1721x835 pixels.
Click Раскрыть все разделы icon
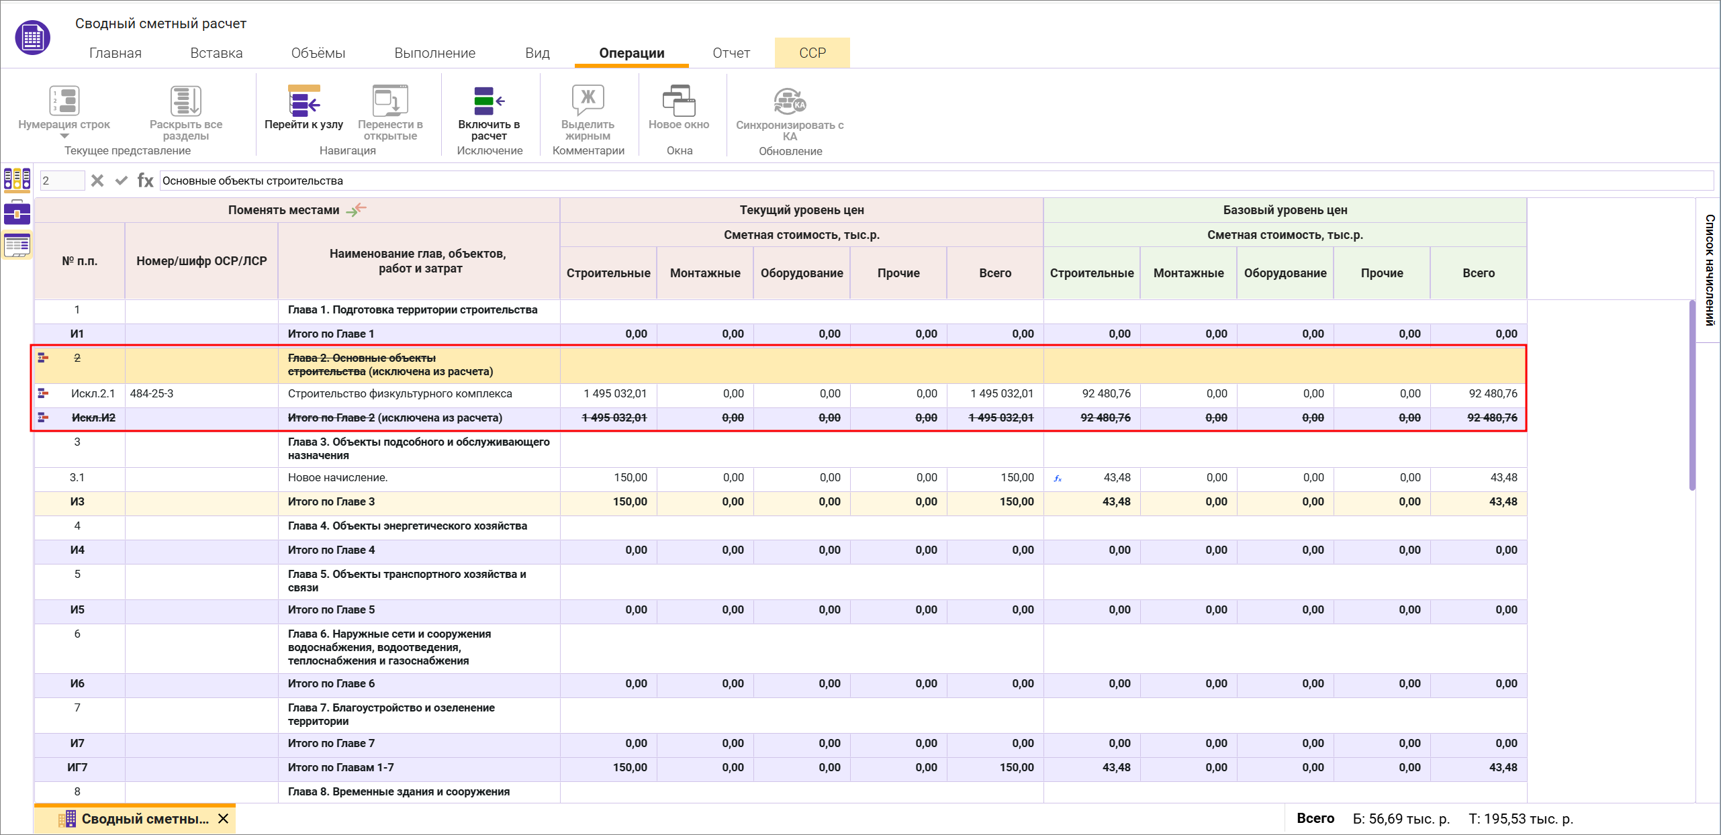[x=185, y=101]
